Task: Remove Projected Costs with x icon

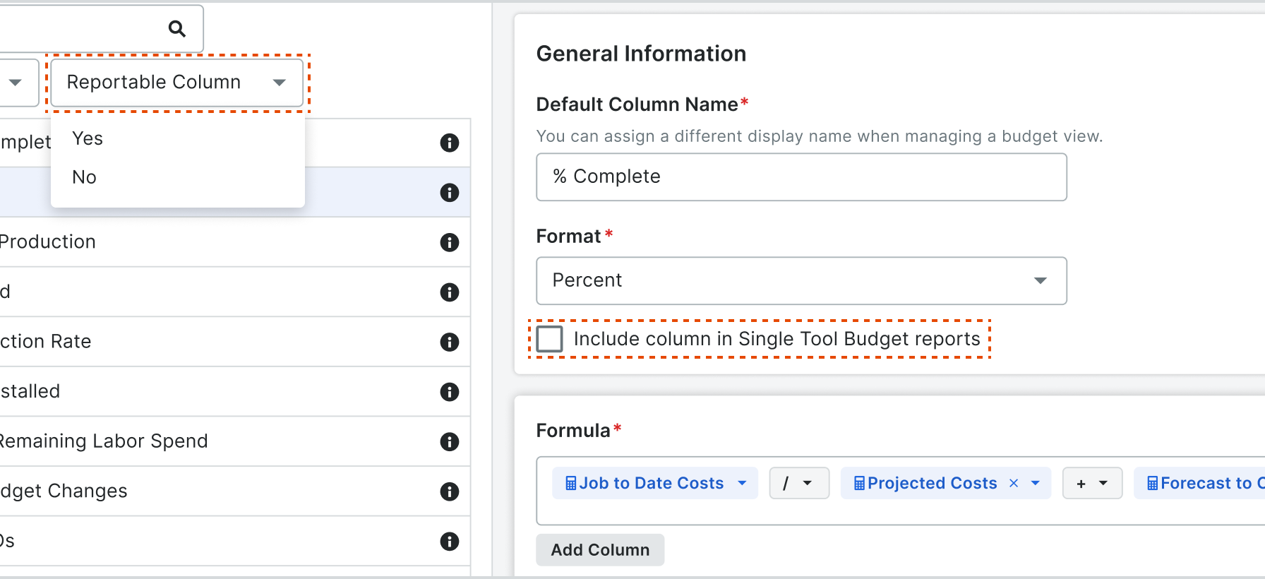Action: (x=1014, y=484)
